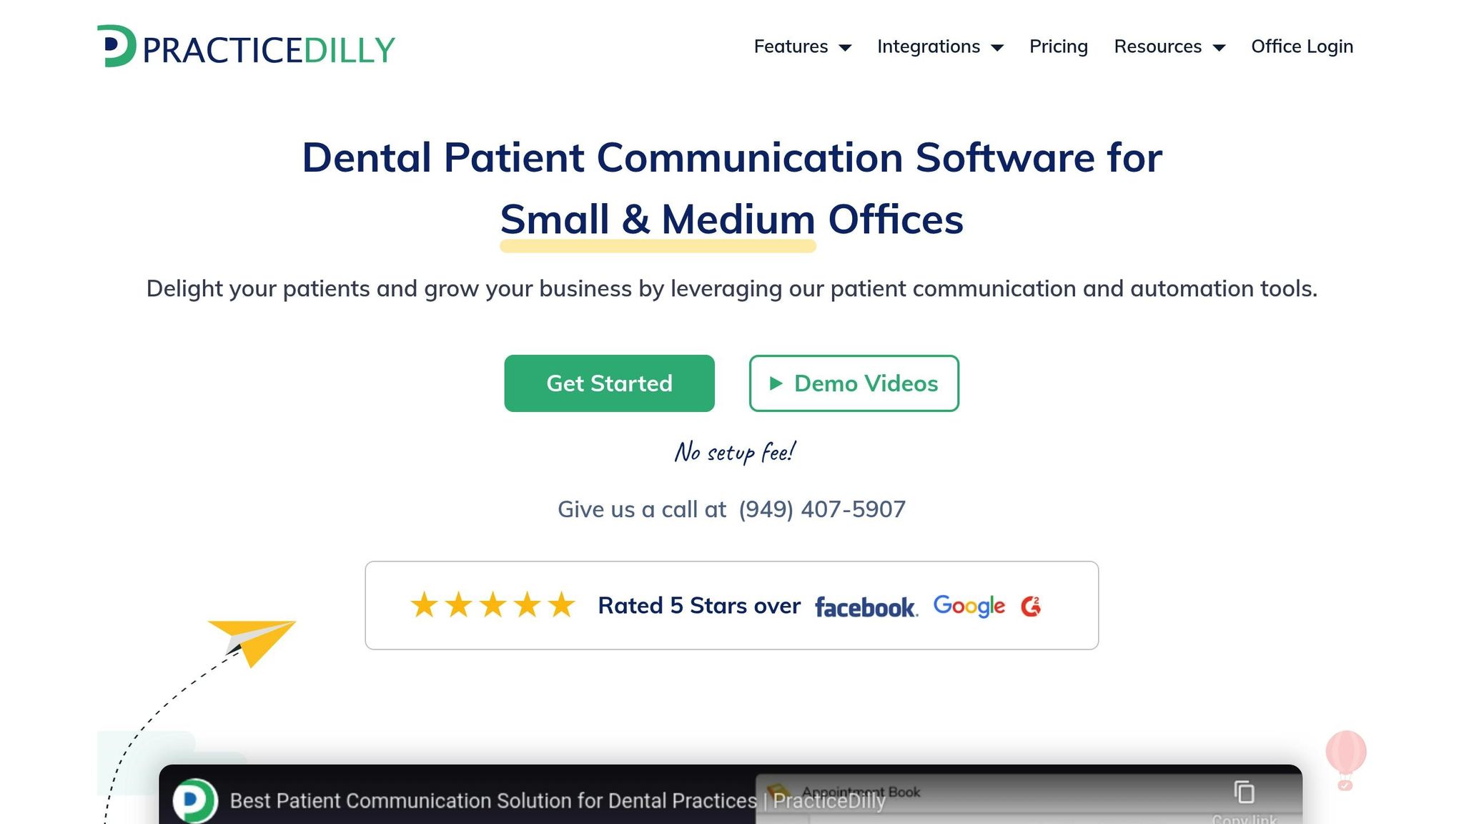Click the play triangle inside Demo Videos
Viewport: 1464px width, 824px height.
pos(776,383)
